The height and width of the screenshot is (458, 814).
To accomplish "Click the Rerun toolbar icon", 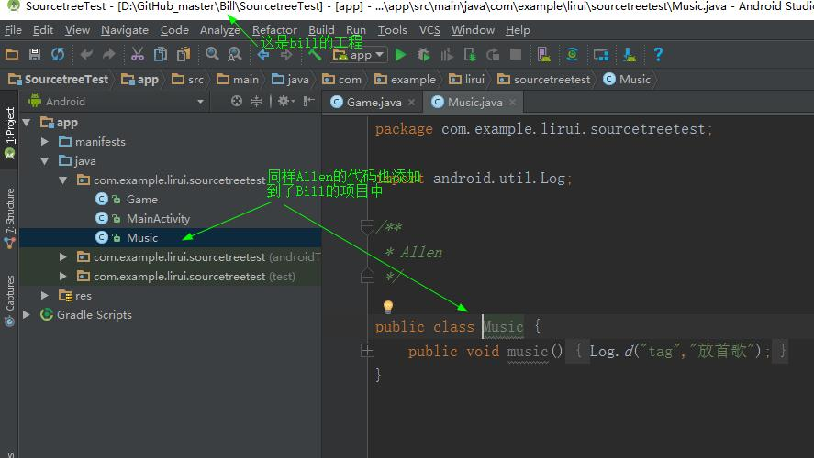I will point(493,54).
